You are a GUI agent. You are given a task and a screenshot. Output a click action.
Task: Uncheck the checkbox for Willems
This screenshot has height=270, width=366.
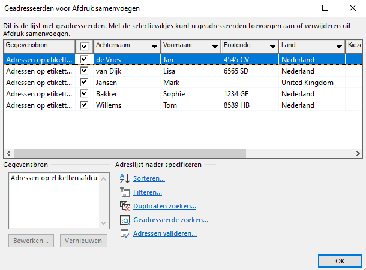pos(84,105)
